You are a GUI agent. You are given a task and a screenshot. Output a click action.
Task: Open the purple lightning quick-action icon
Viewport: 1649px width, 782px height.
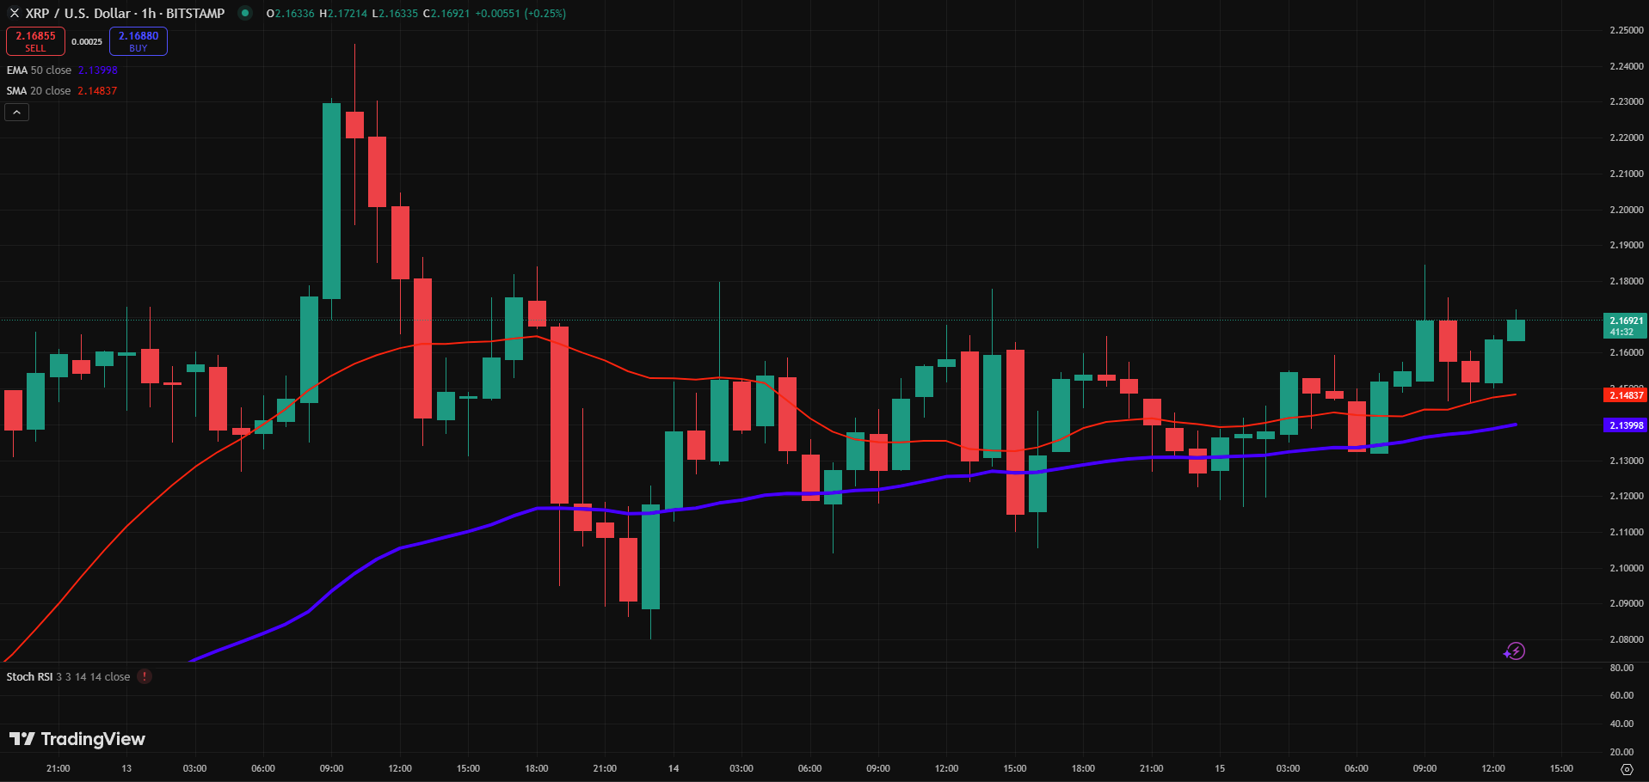pyautogui.click(x=1515, y=651)
